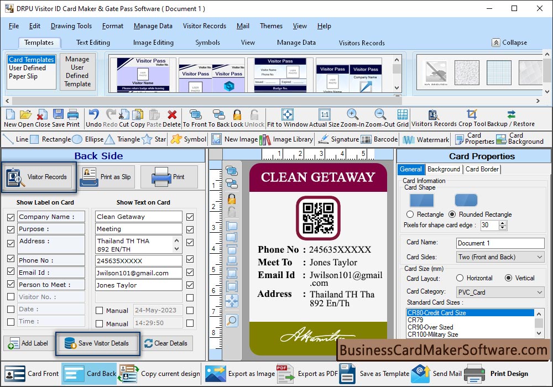553x387 pixels.
Task: Open the Image Library
Action: click(286, 139)
